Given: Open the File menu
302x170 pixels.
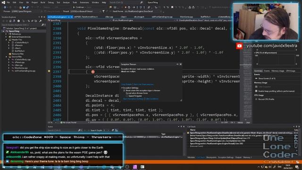Looking at the screenshot, I should (8, 2).
